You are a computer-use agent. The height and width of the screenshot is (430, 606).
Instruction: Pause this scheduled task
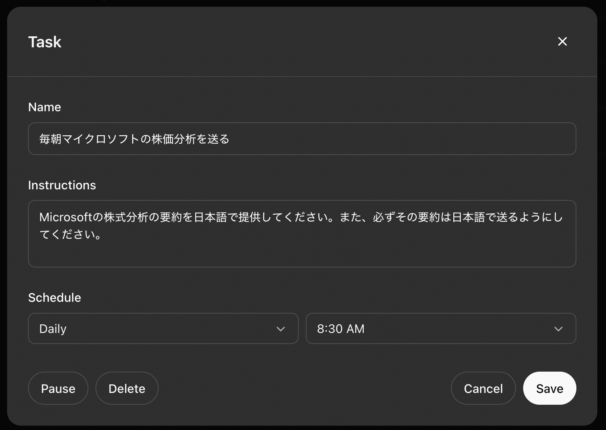tap(58, 389)
